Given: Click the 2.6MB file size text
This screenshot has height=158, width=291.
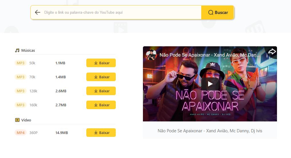Looking at the screenshot, I should [61, 91].
